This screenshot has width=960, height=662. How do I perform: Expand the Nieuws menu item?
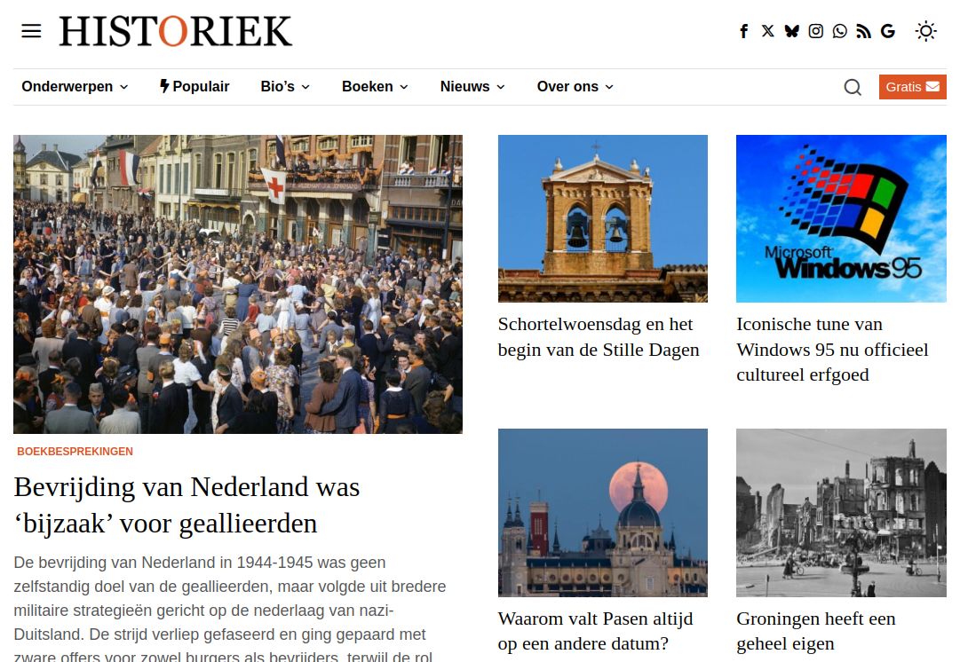click(472, 87)
